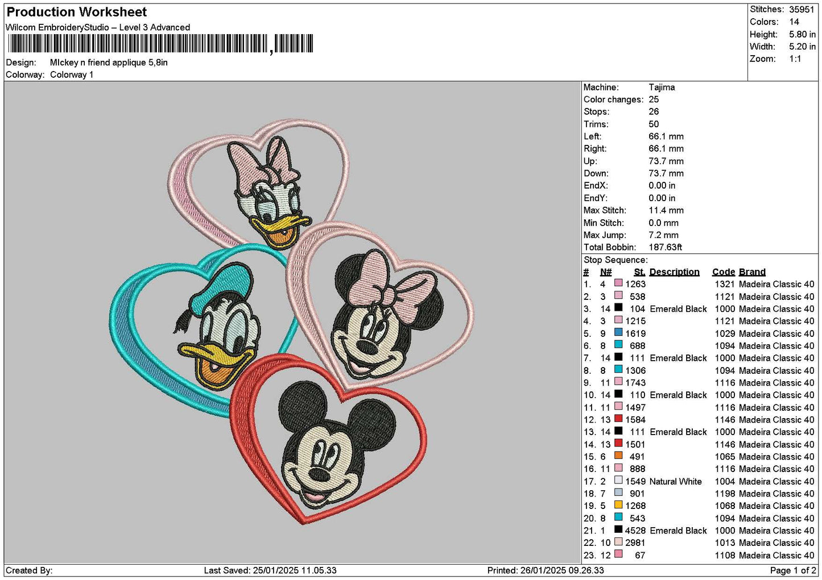The image size is (822, 580).
Task: Click the Stitches value 35951
Action: [802, 9]
